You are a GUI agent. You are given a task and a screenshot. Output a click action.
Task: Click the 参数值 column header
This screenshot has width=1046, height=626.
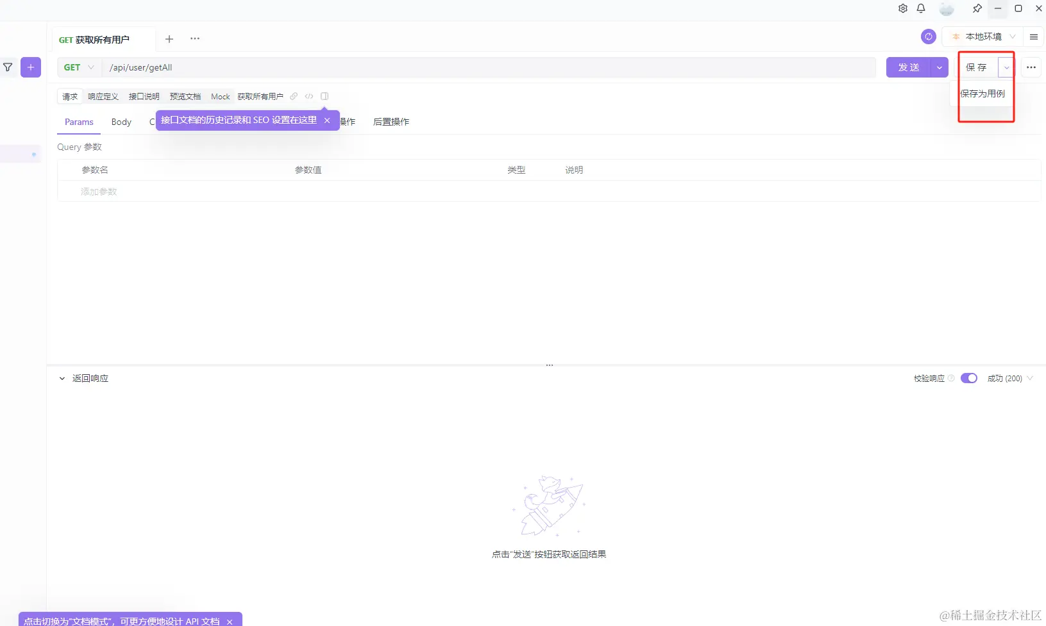pos(308,170)
